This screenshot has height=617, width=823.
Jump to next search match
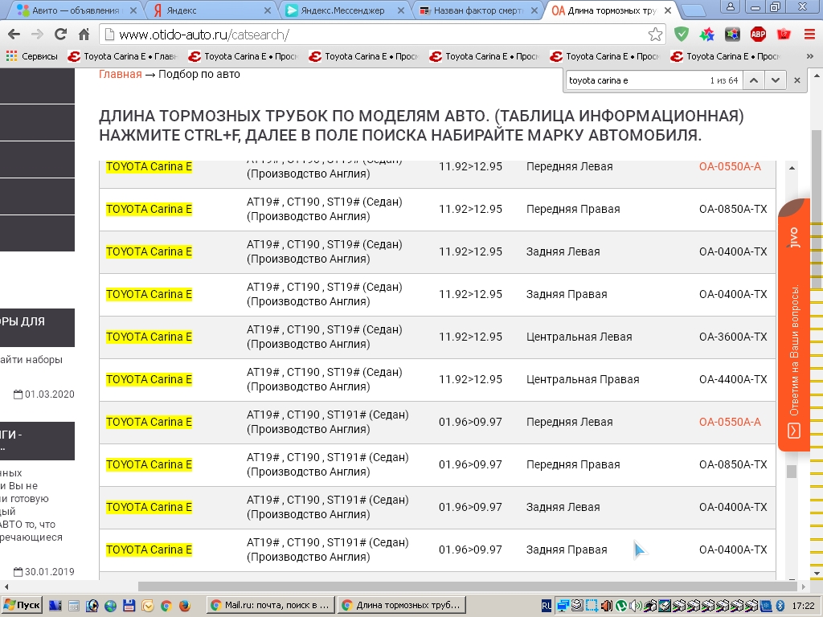[x=775, y=80]
